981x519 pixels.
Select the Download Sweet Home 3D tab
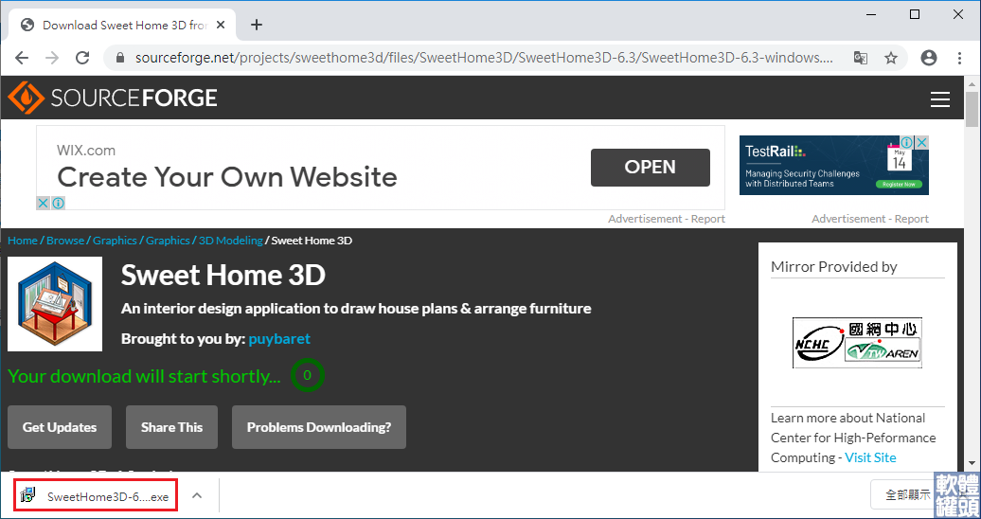pyautogui.click(x=122, y=25)
